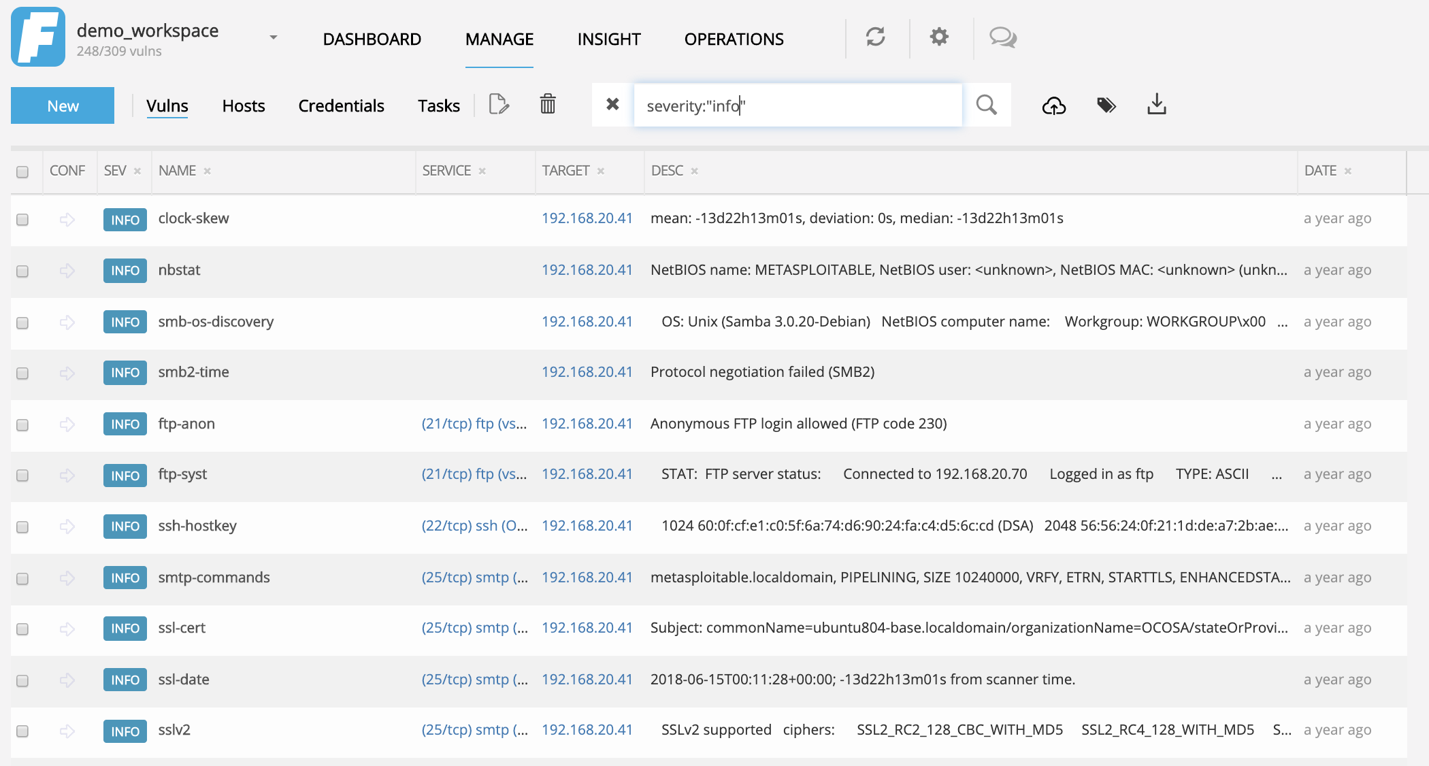Toggle the select-all header checkbox

22,172
